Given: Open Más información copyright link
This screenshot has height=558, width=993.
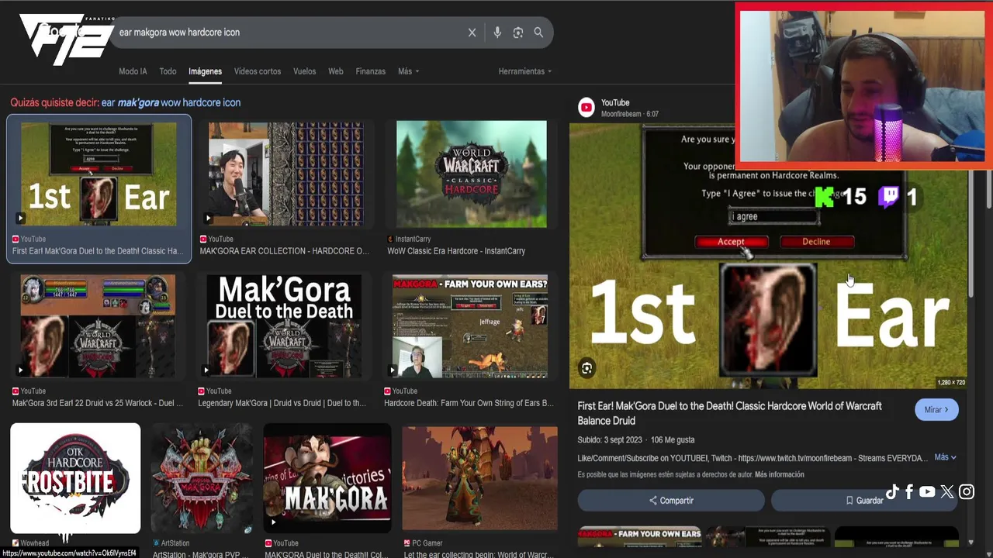Looking at the screenshot, I should pos(779,474).
